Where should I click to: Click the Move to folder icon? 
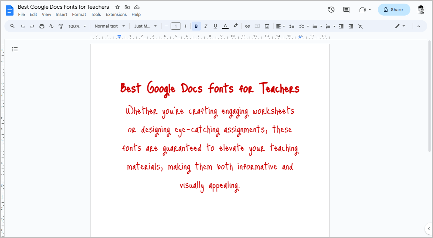tap(127, 7)
